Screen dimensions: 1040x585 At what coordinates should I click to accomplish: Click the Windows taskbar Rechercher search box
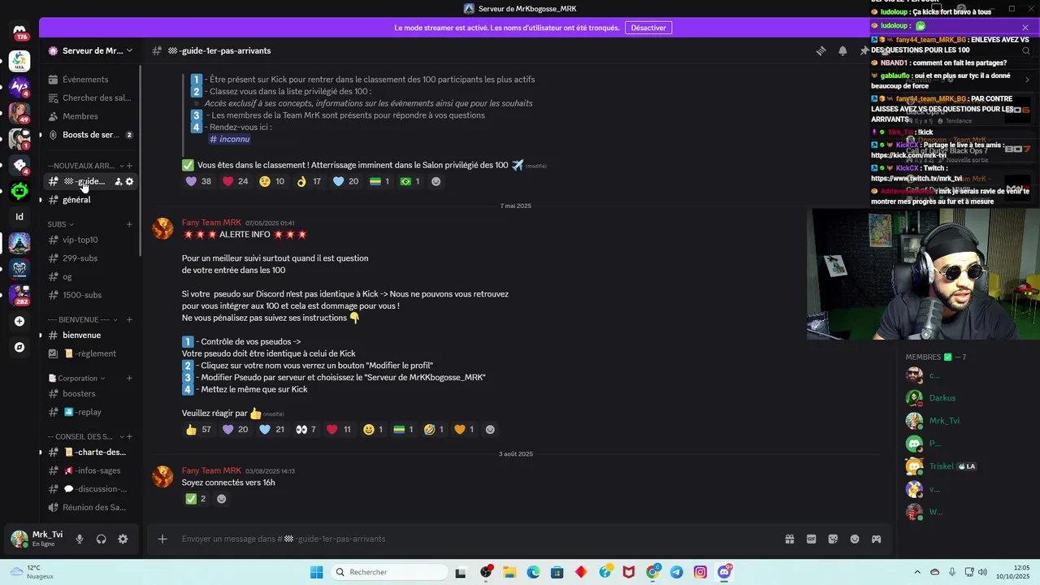(390, 572)
